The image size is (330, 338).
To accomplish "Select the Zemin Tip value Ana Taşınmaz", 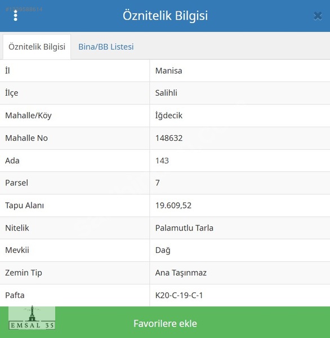I will click(181, 273).
